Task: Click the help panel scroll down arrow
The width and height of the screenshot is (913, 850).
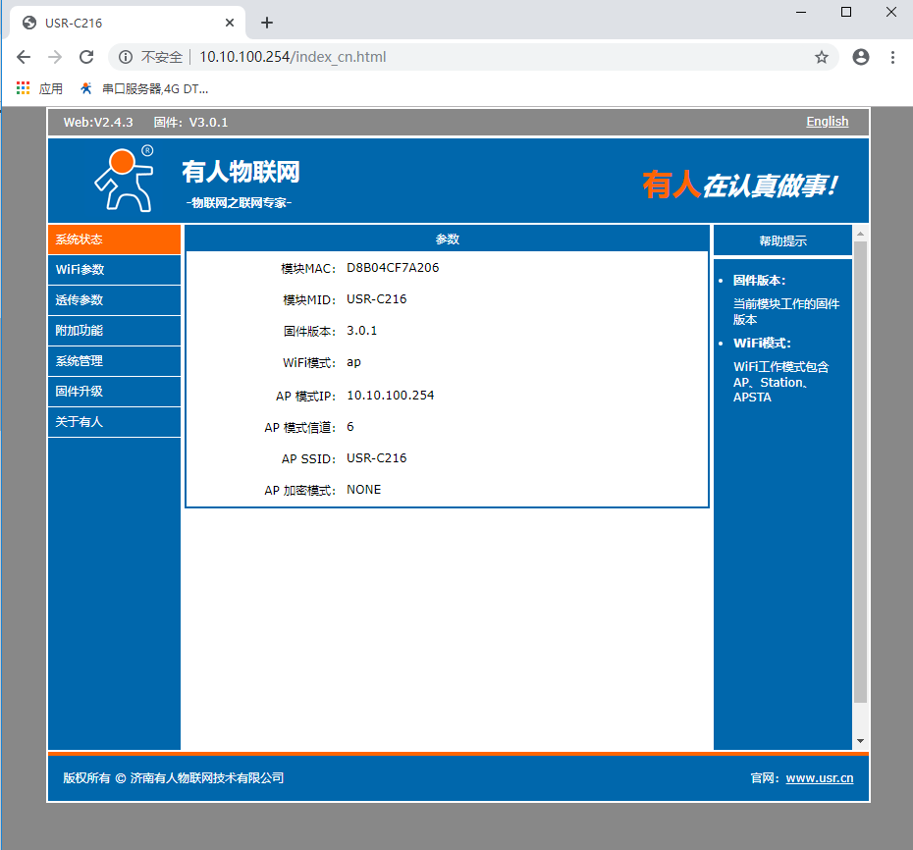Action: click(x=861, y=741)
